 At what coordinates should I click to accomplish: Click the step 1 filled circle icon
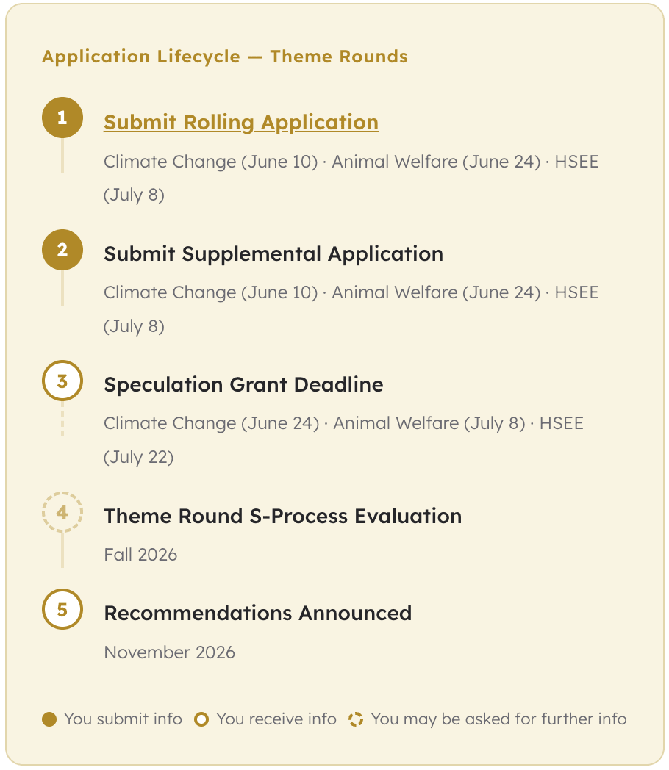[x=62, y=118]
